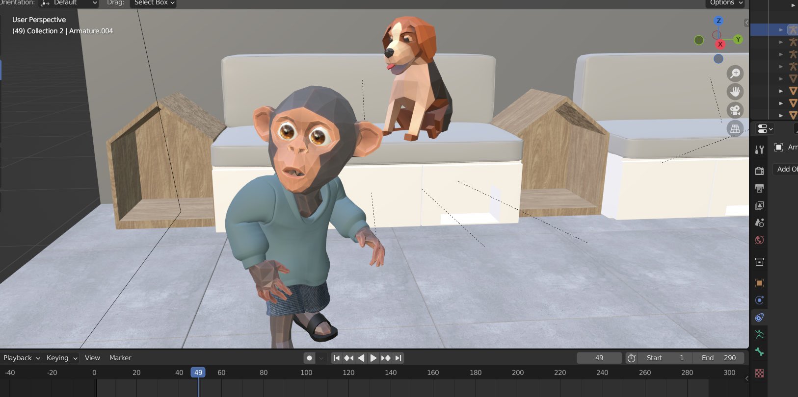This screenshot has height=397, width=798.
Task: Click the current frame field showing 49
Action: click(599, 358)
